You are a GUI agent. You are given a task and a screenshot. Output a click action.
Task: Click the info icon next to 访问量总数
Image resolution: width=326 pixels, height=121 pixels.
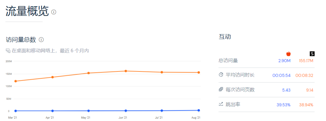point(41,40)
